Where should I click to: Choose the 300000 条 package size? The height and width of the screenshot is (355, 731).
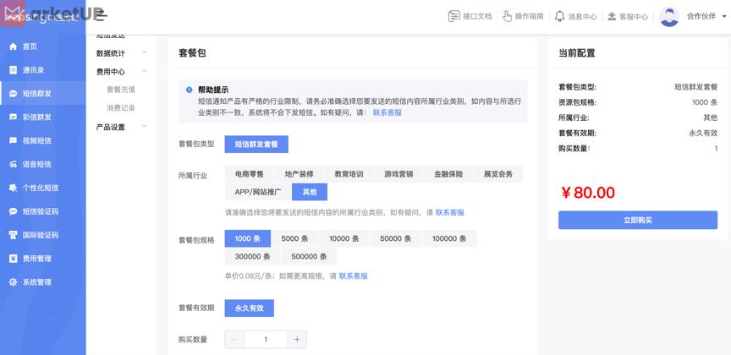pos(253,257)
